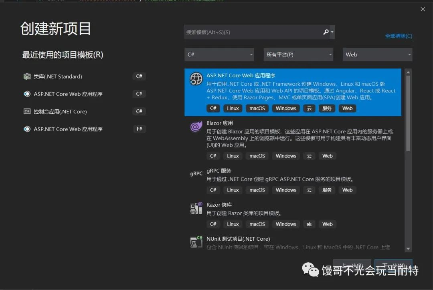
Task: Click the console icon beside 控制台应用(.NET Core)
Action: click(x=27, y=111)
